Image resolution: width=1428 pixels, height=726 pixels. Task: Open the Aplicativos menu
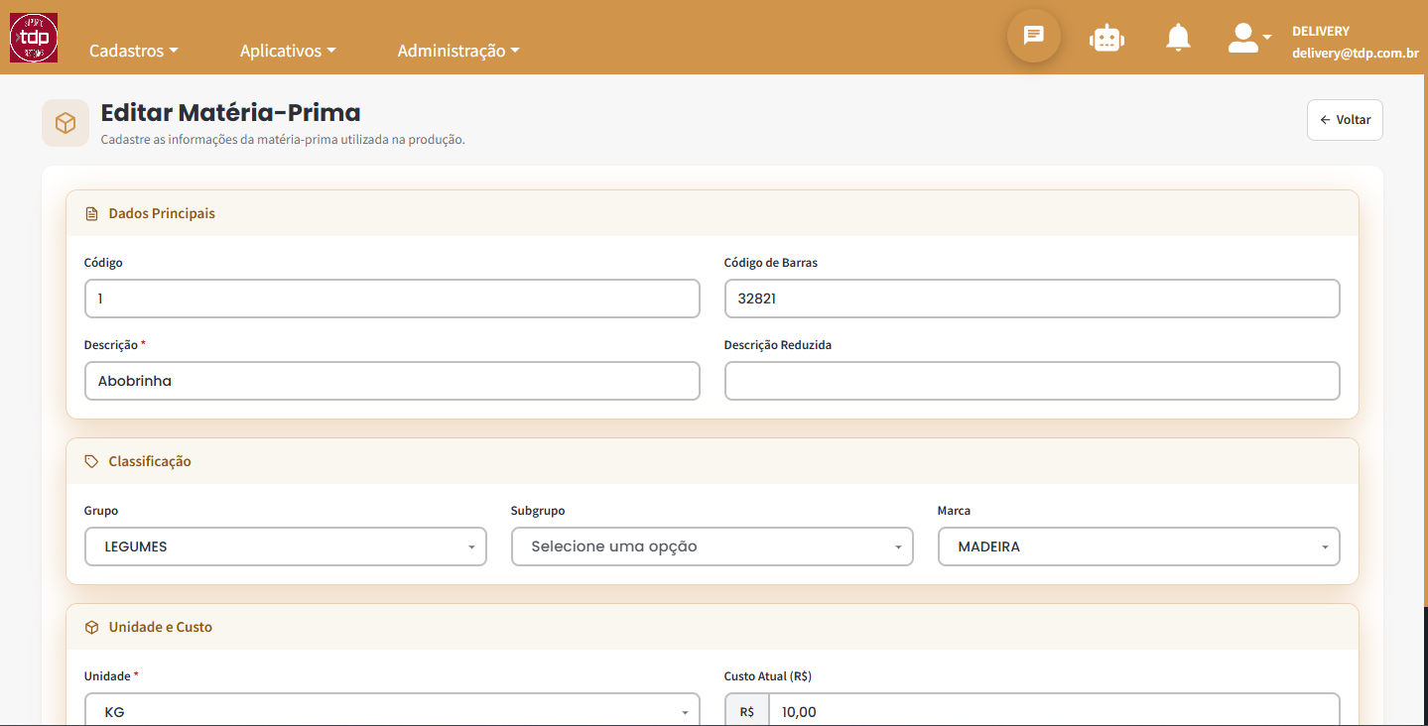(288, 51)
